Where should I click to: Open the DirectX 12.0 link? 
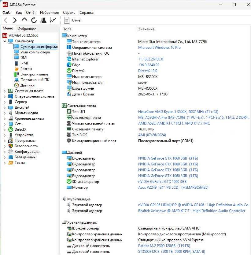[148, 71]
